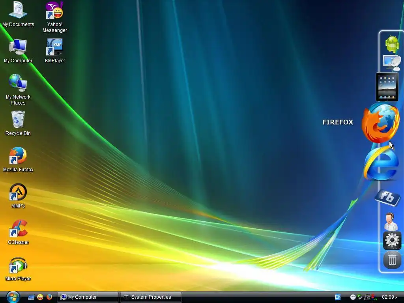Switch to the My Computer taskbar button

(88, 297)
